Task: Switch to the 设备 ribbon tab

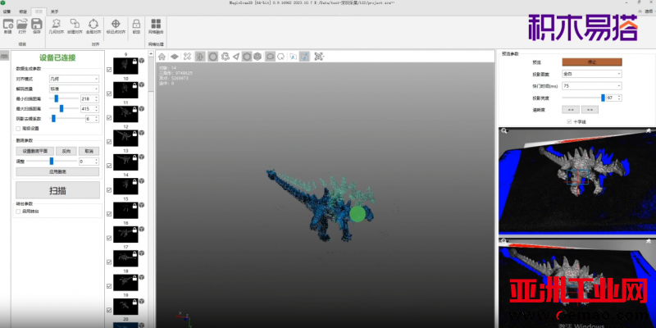Action: coord(7,11)
